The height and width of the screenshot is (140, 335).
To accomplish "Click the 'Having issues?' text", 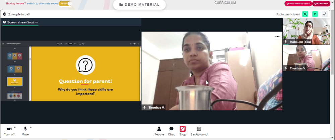I will (x=16, y=4).
